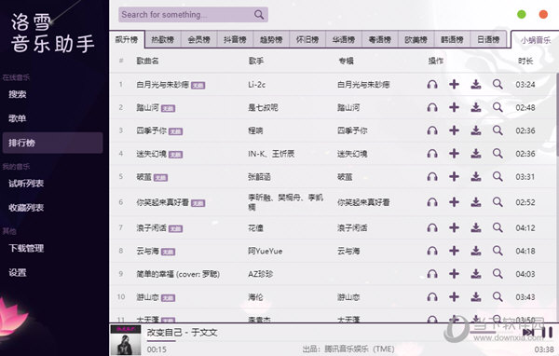Select the 韩语榜 tab
This screenshot has width=559, height=356.
(x=452, y=39)
